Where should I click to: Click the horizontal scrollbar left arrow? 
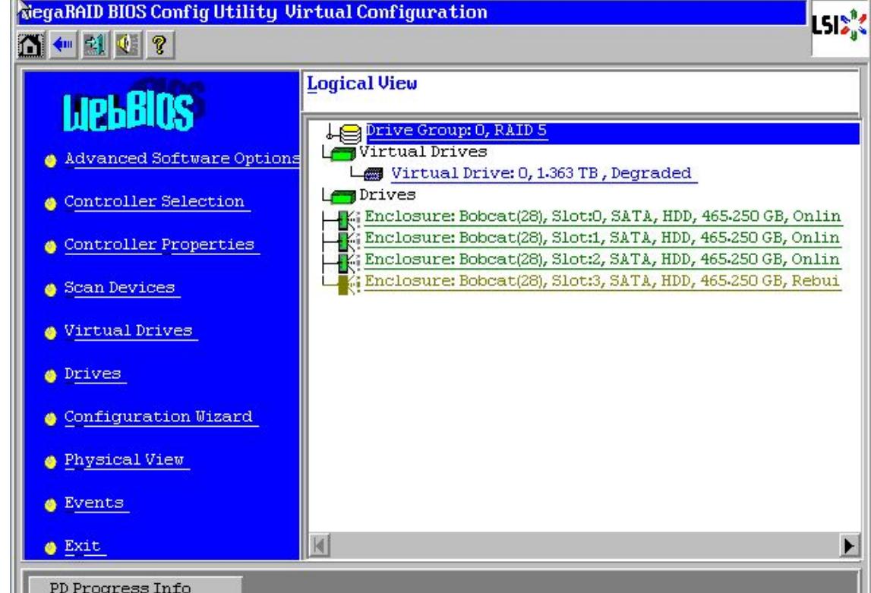click(320, 545)
